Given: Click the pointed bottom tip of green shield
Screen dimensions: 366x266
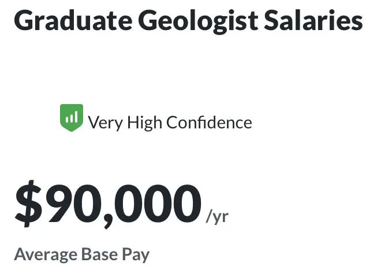Looking at the screenshot, I should click(x=72, y=130).
